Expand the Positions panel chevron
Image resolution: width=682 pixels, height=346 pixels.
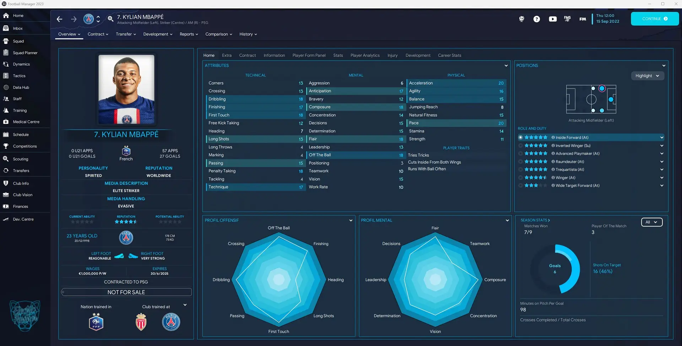click(x=664, y=66)
